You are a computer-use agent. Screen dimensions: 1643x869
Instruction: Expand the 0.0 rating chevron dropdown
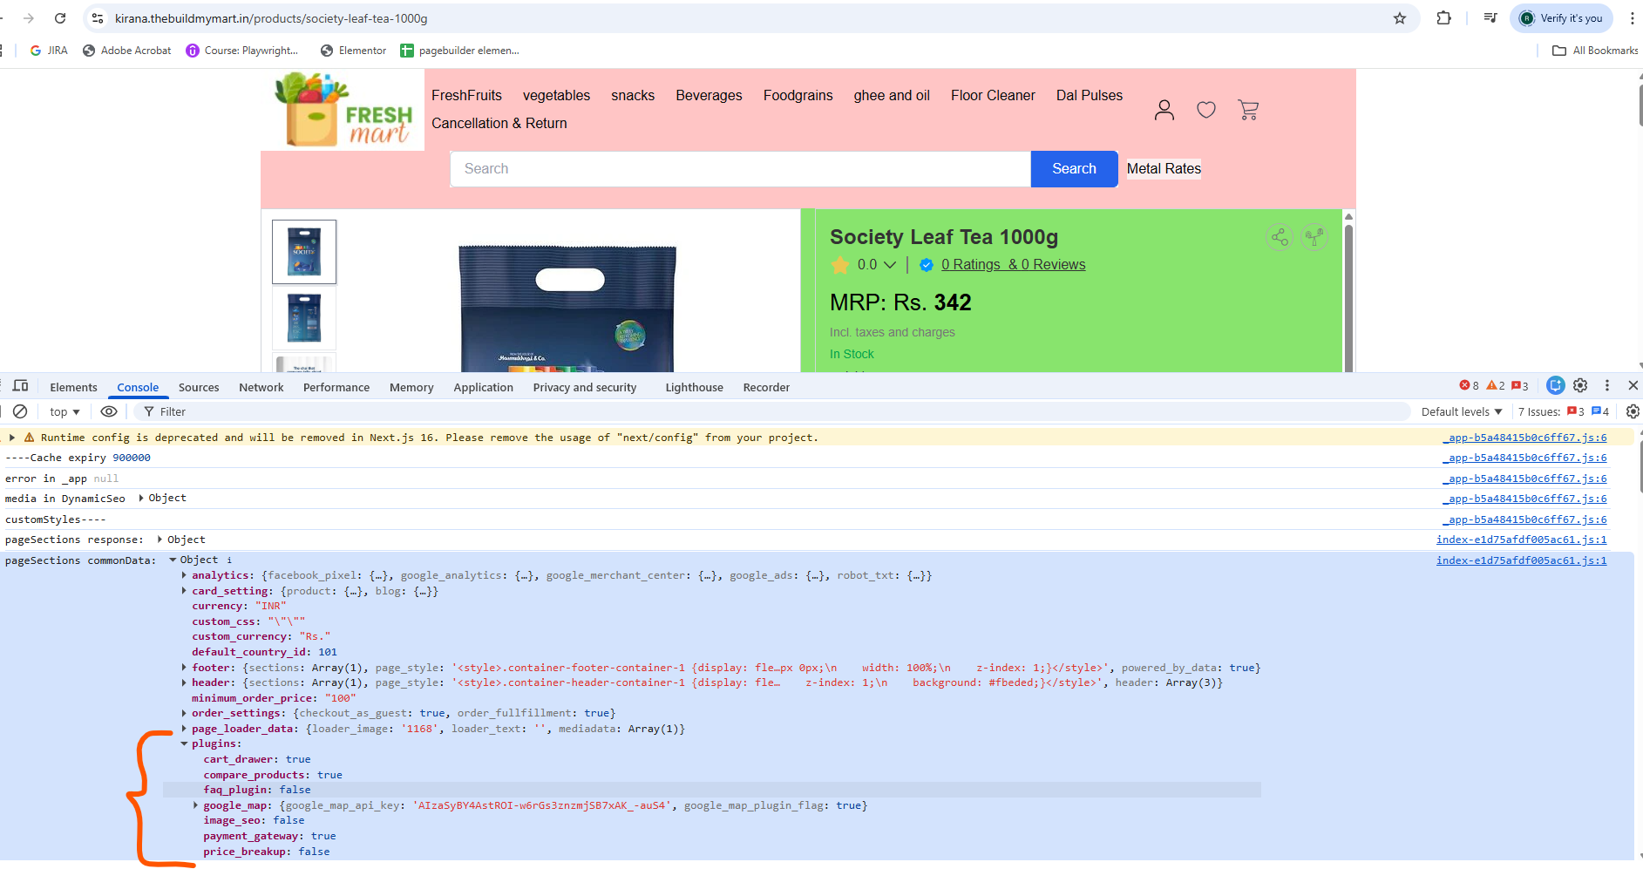[890, 265]
